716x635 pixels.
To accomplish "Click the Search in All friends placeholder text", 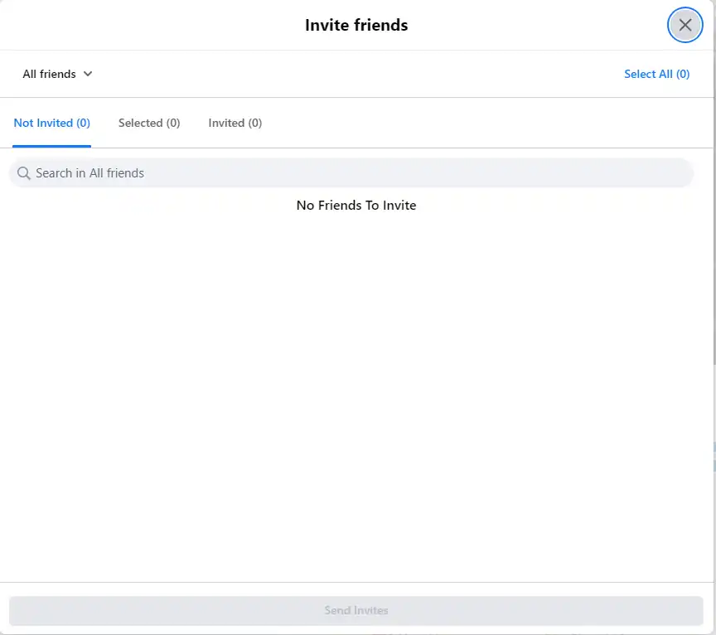I will coord(89,173).
